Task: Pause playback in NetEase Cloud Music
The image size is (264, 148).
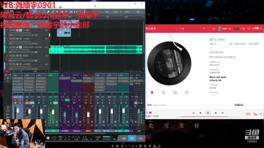Action: coord(208,113)
